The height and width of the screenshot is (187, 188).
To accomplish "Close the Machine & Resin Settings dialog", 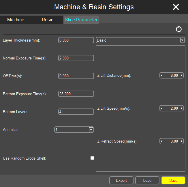I will [x=176, y=7].
